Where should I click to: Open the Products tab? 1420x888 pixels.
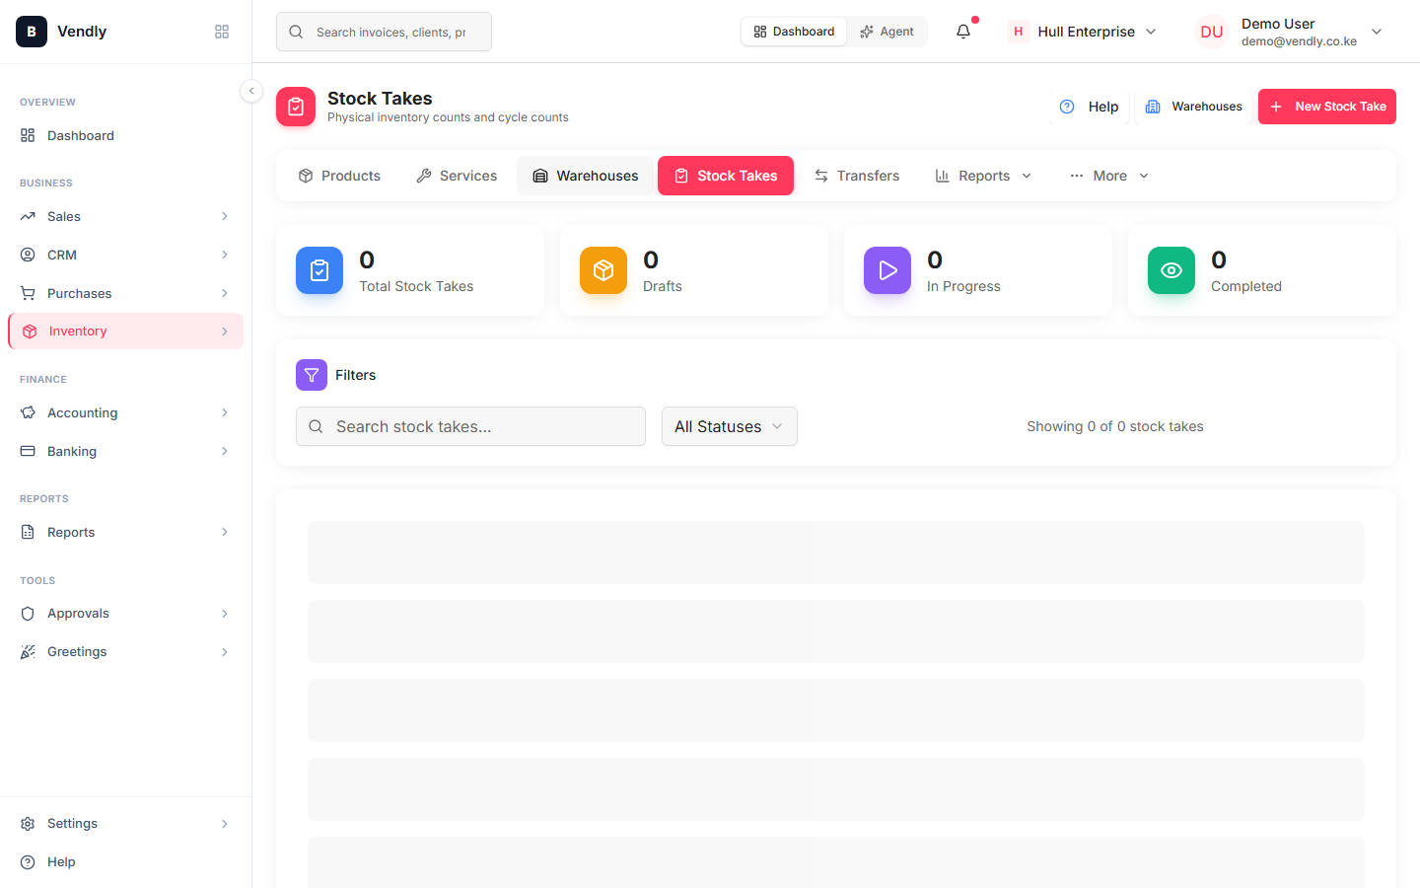(339, 176)
